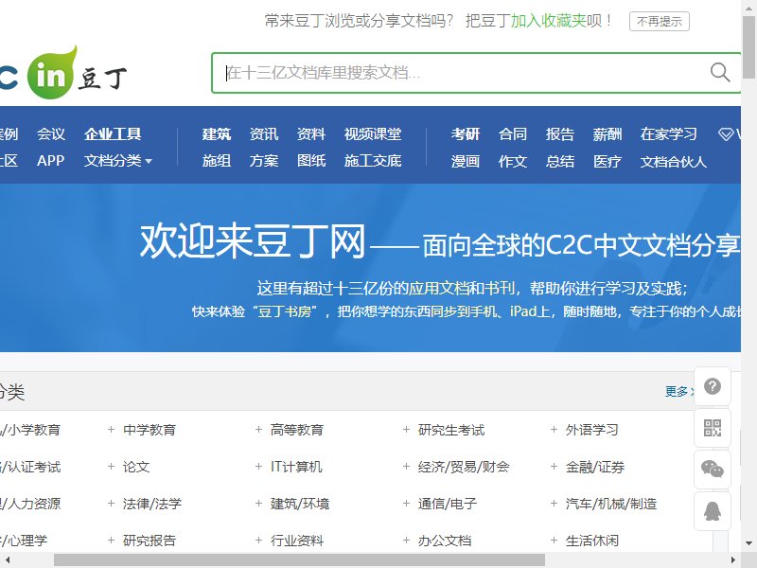
Task: Open the 漫画 nav link
Action: click(466, 161)
